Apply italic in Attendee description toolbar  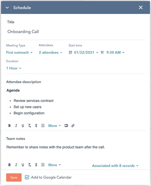pos(16,126)
